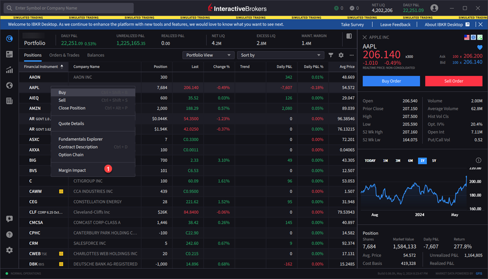This screenshot has height=279, width=488.
Task: Select the 1M chart range
Action: click(385, 161)
